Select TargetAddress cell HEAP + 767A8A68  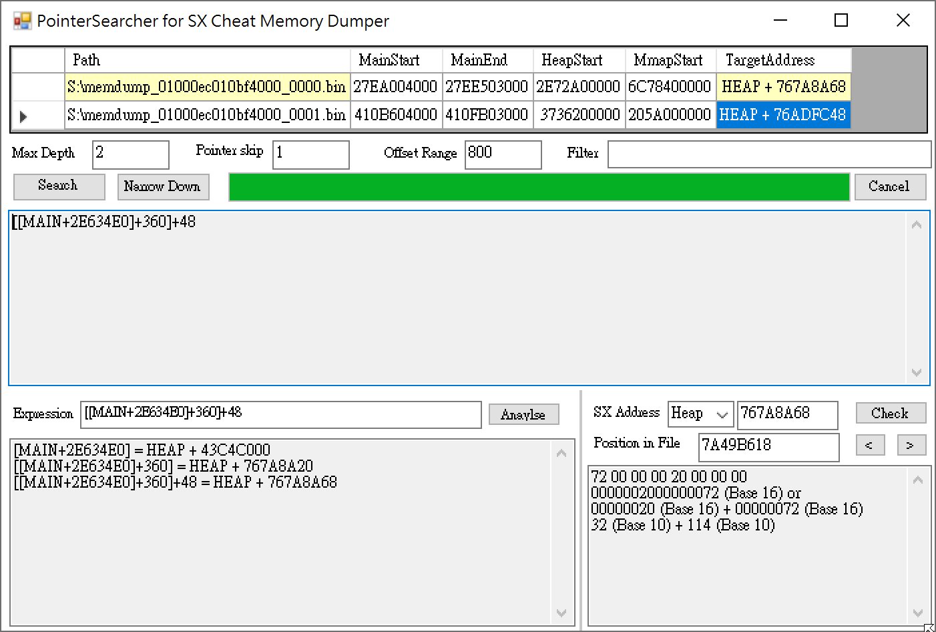pyautogui.click(x=784, y=87)
